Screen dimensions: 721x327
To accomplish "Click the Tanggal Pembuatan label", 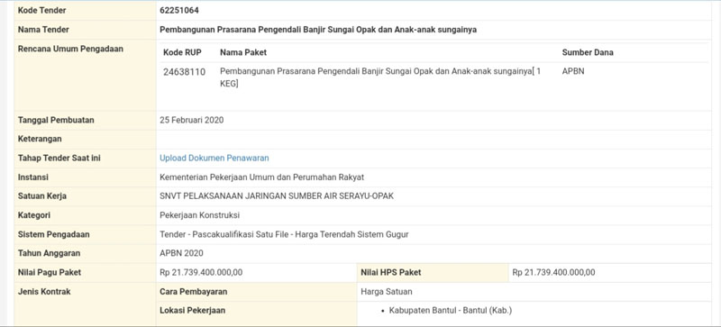I will point(56,120).
